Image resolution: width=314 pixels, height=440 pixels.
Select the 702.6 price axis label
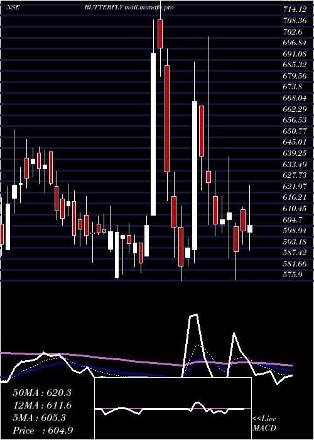293,32
